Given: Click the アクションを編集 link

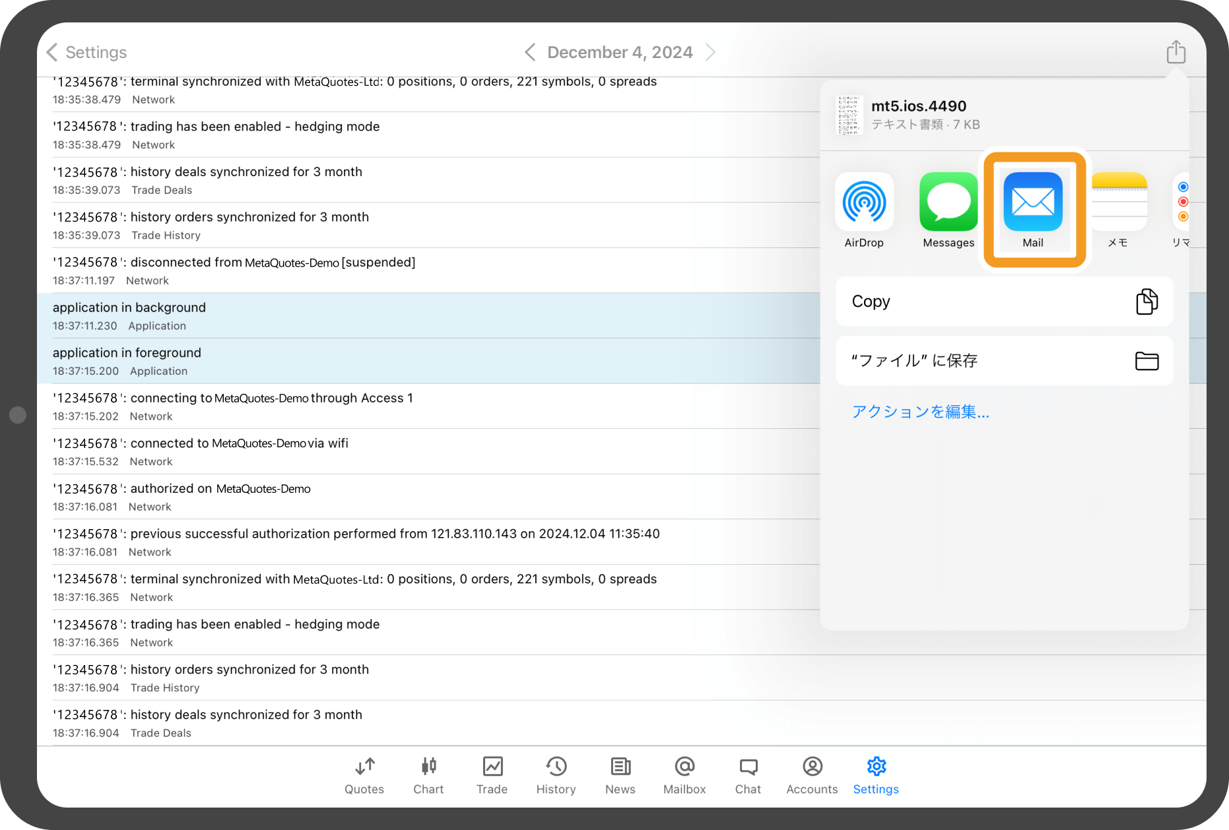Looking at the screenshot, I should coord(920,412).
